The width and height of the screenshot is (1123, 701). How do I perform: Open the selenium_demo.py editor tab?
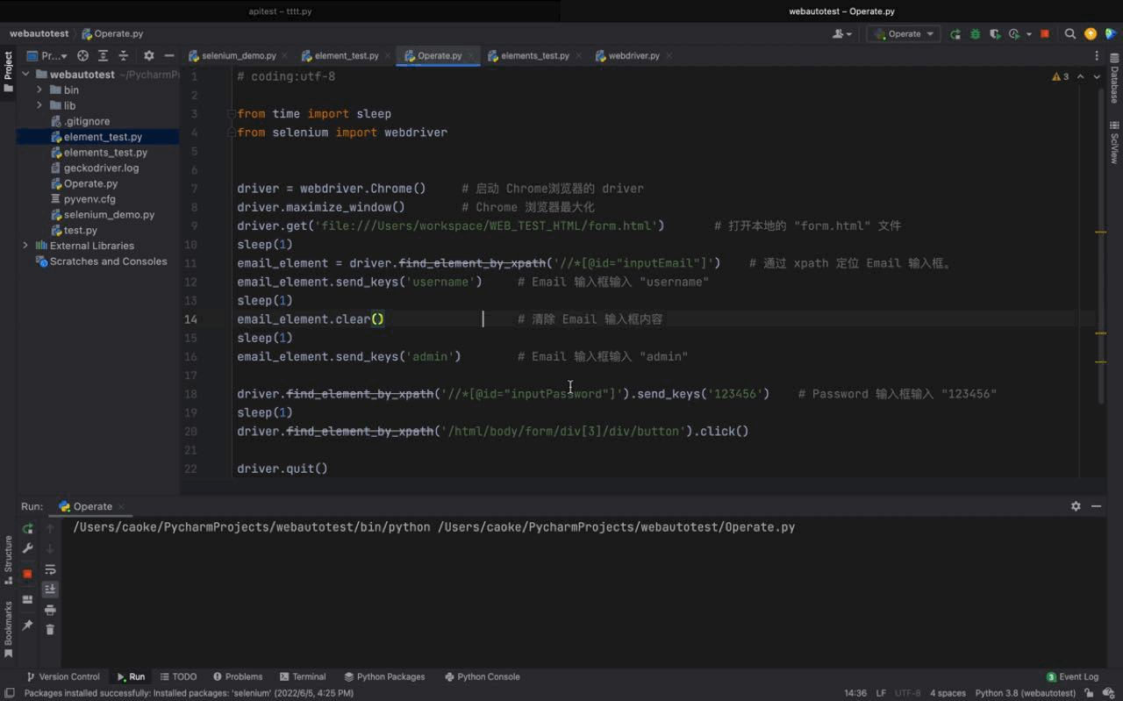click(238, 56)
